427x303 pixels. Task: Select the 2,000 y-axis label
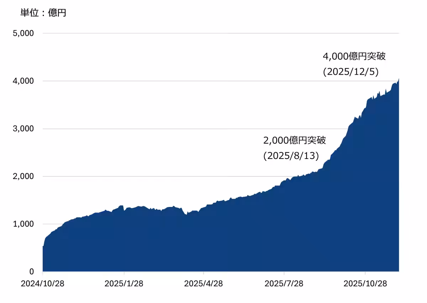pos(23,176)
